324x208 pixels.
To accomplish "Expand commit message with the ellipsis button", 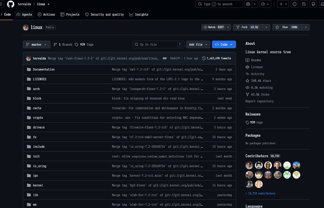I will pos(164,58).
